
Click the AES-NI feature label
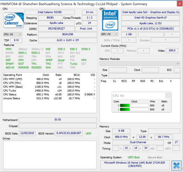10,68
